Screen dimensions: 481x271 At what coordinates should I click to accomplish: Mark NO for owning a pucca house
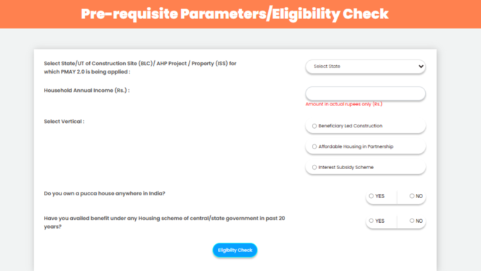412,196
